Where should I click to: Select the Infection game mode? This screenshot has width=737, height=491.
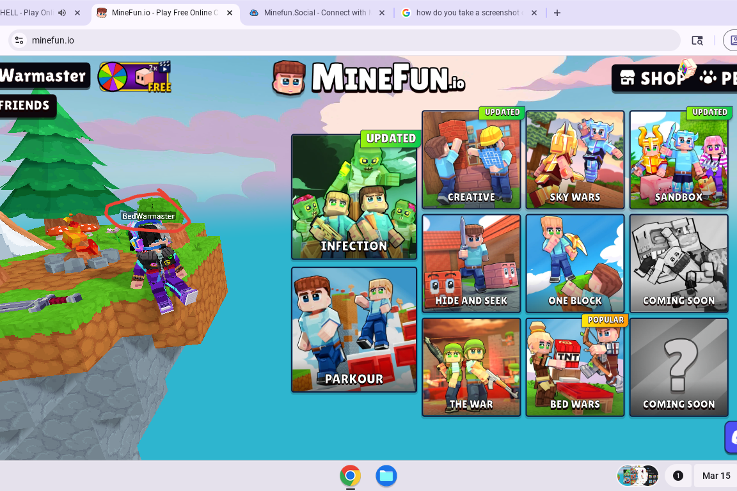coord(354,197)
